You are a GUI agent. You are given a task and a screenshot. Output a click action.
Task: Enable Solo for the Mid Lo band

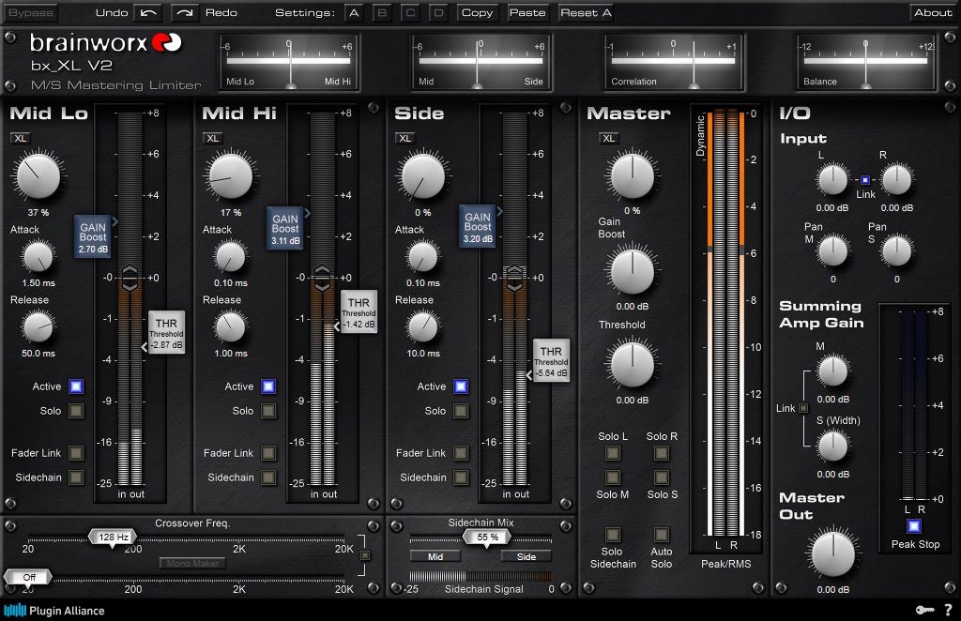coord(76,411)
